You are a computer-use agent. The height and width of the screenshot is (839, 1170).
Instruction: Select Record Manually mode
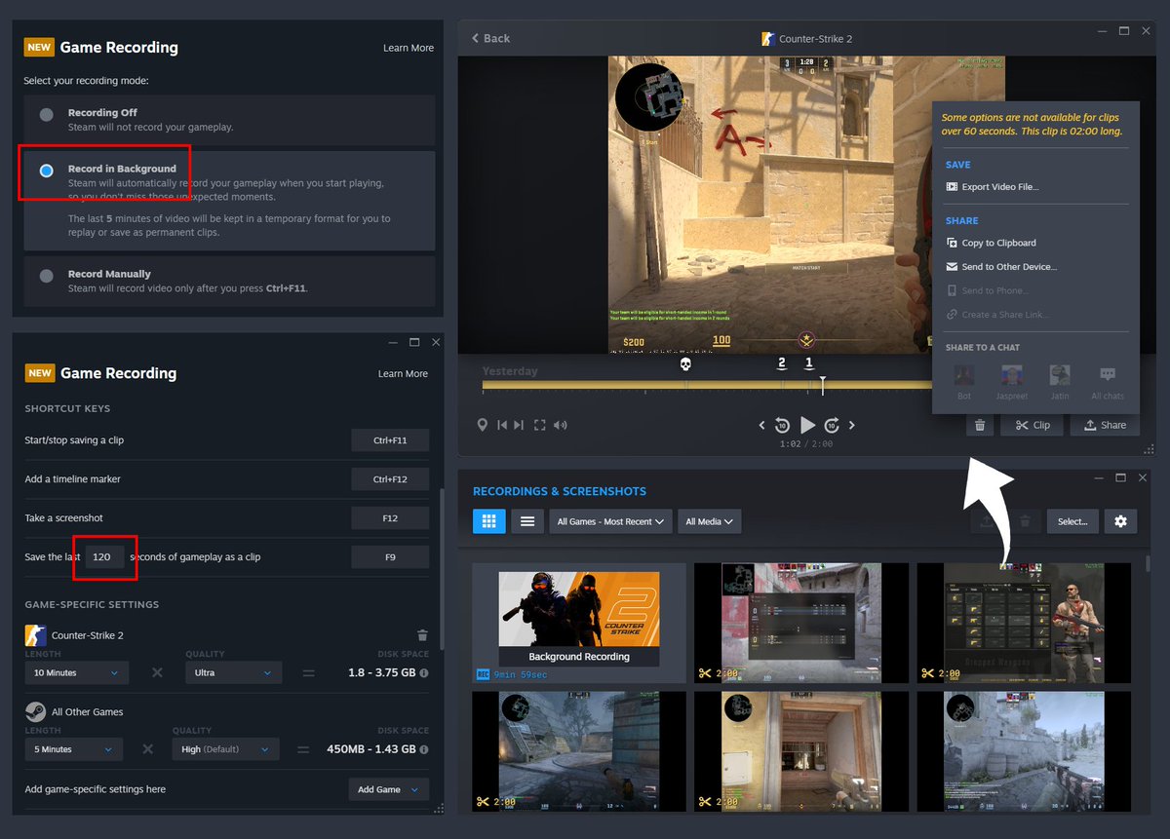click(46, 273)
